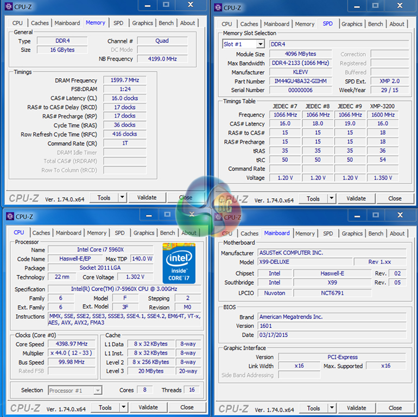Click the Close button in SPD window footer
This screenshot has height=417, width=418.
pyautogui.click(x=395, y=198)
